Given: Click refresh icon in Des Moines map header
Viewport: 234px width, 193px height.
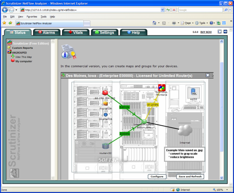Looking at the screenshot, I should (208, 75).
